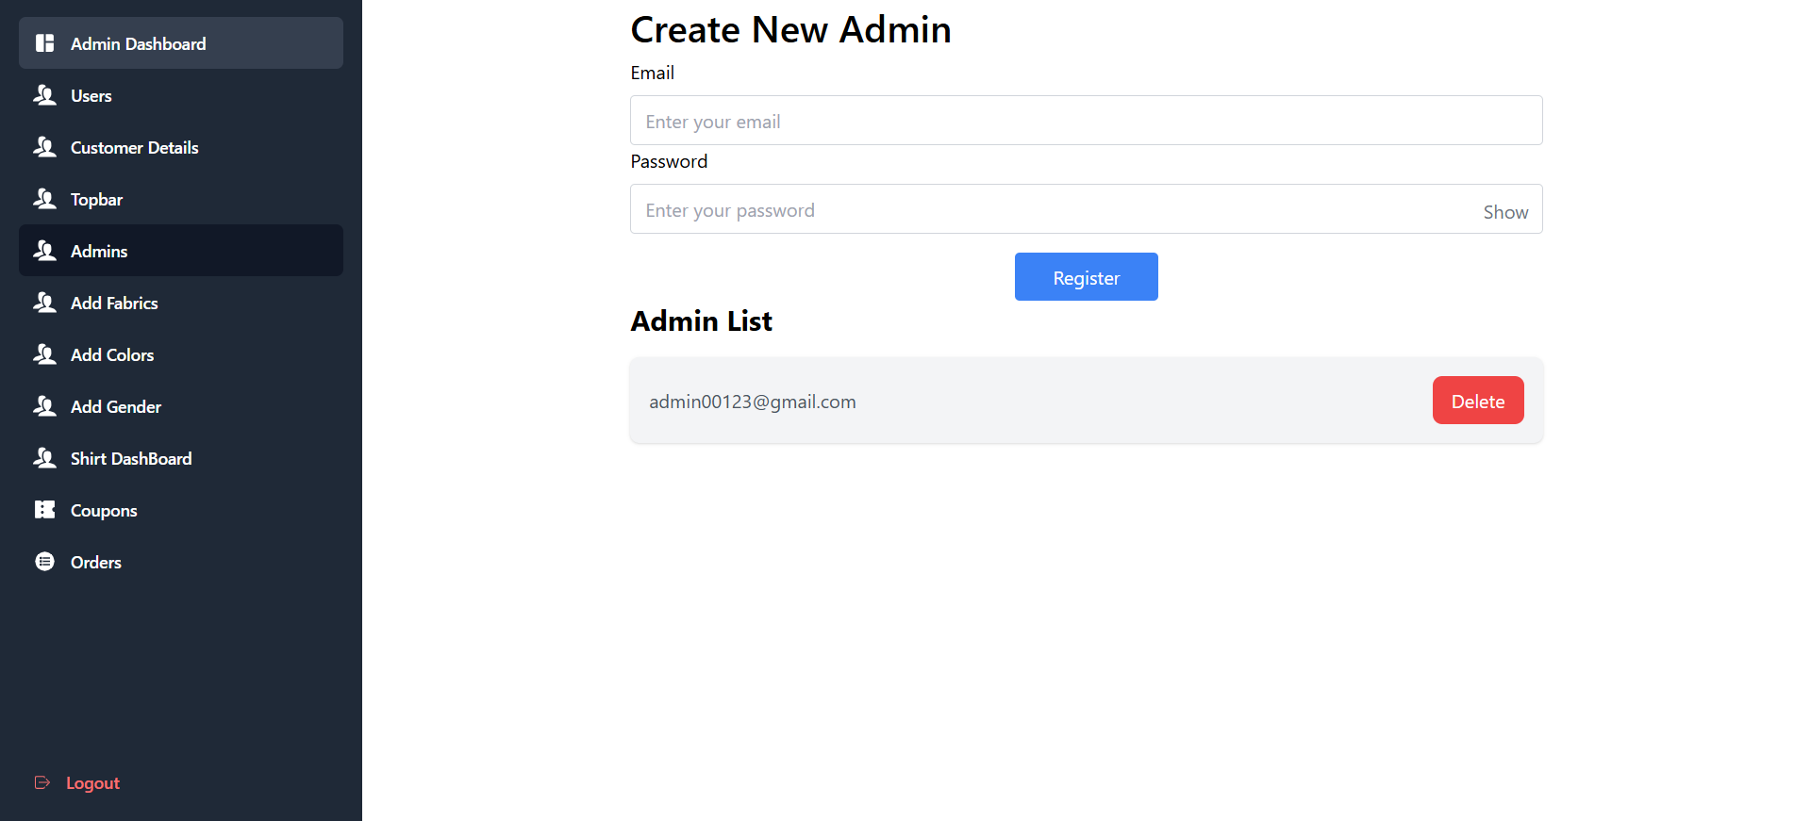Go to Add Colors page
Image resolution: width=1811 pixels, height=821 pixels.
pyautogui.click(x=112, y=355)
